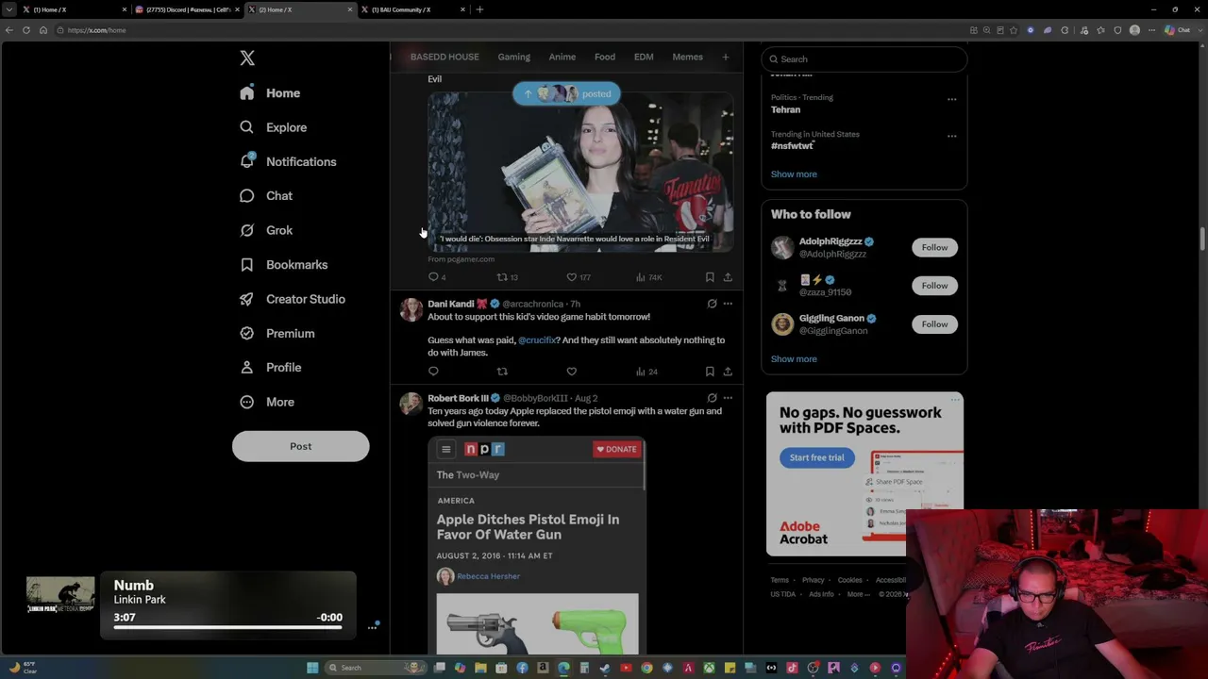Open the Premium page
The width and height of the screenshot is (1208, 679).
[277, 333]
